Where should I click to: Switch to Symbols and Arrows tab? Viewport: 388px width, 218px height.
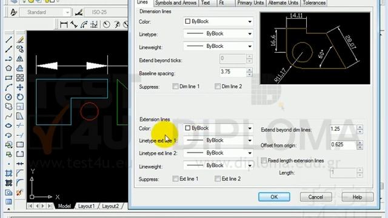click(176, 3)
